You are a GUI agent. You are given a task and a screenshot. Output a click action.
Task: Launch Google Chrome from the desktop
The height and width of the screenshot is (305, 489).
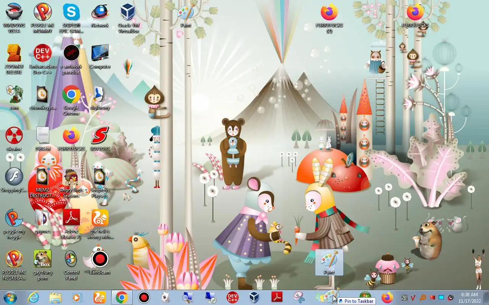[x=71, y=100]
